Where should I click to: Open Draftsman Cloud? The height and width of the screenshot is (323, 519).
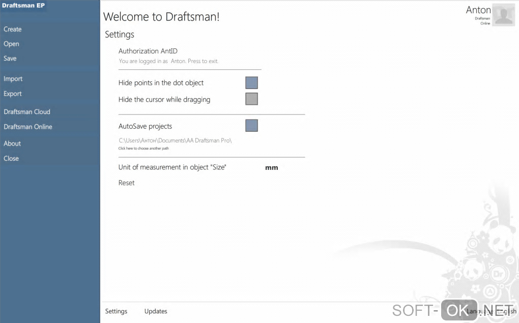click(x=27, y=112)
